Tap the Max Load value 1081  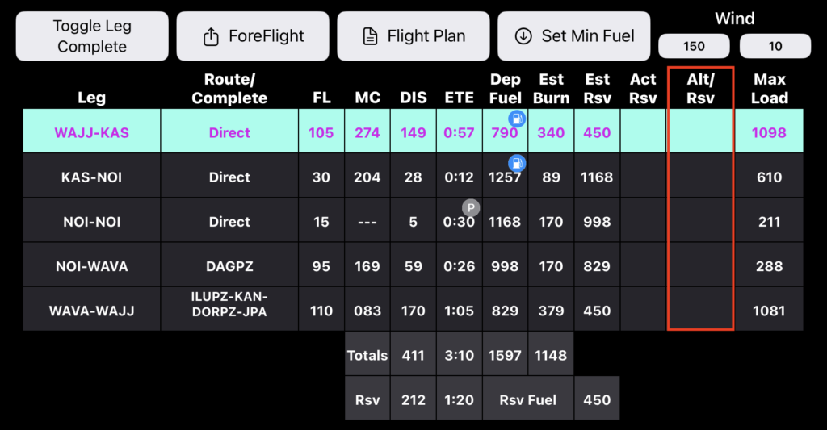click(x=769, y=311)
